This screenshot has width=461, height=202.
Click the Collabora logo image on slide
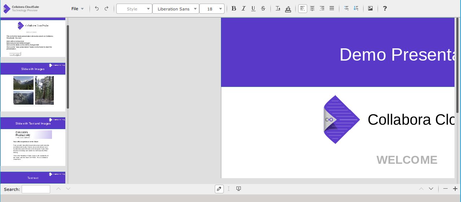[x=342, y=119]
